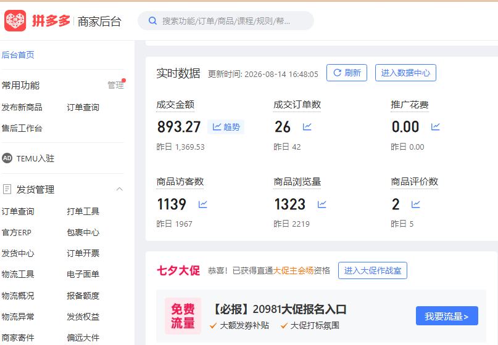Click 1139 visitors value
The height and width of the screenshot is (345, 498).
172,204
